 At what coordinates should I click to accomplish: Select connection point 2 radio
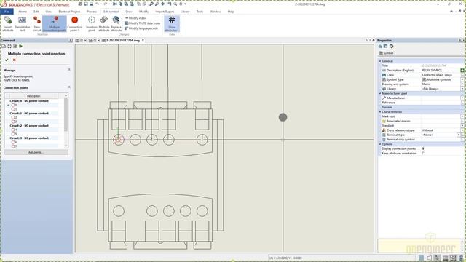(13, 118)
